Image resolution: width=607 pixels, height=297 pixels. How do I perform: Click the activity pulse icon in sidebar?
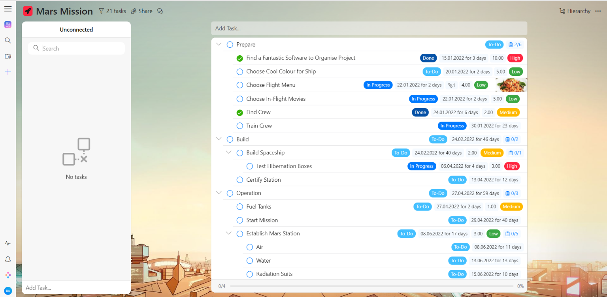tap(8, 243)
